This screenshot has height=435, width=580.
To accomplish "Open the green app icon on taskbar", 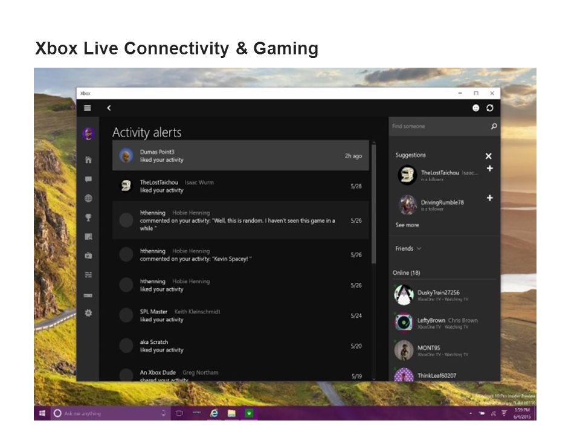I will tap(250, 413).
